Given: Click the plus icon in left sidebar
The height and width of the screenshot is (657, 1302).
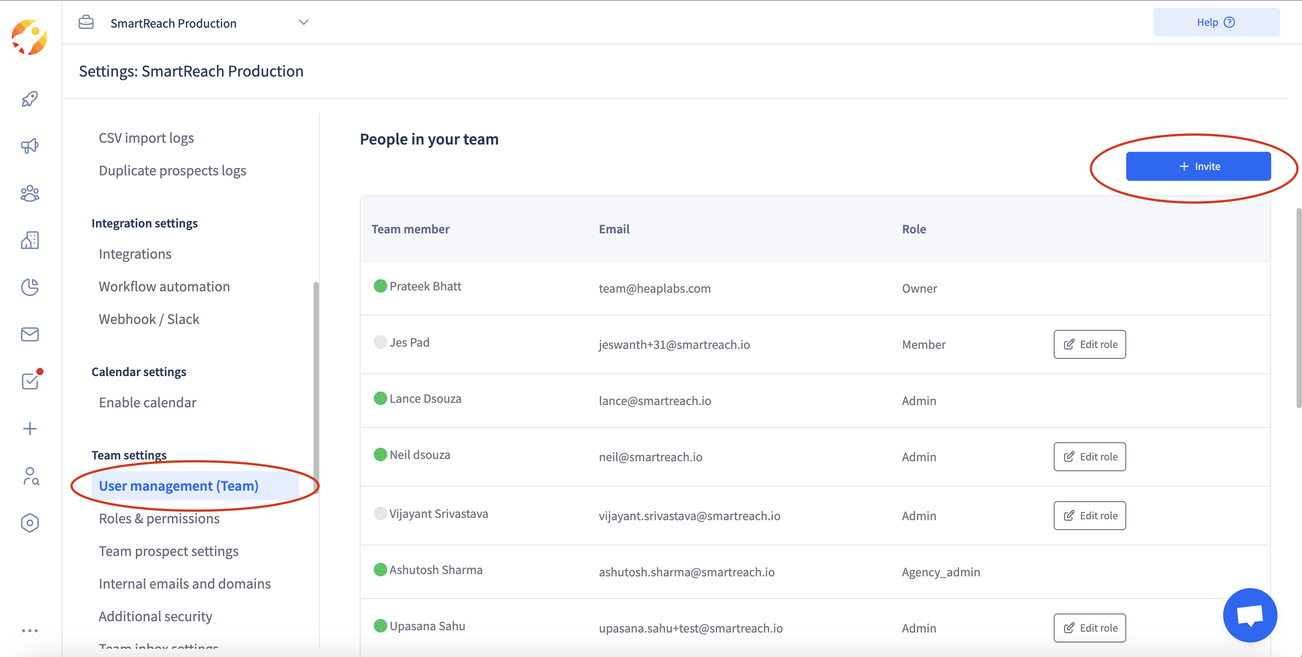Looking at the screenshot, I should coord(30,429).
